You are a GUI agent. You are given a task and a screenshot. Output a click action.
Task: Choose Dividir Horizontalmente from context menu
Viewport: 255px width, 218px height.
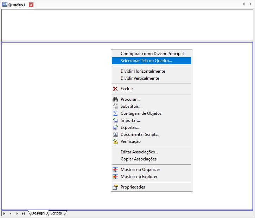142,71
